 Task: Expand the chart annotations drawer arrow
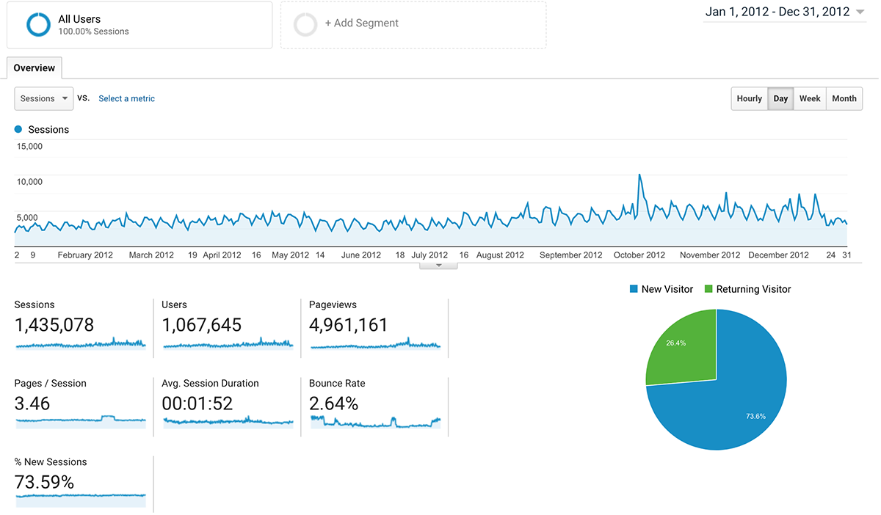pos(438,266)
